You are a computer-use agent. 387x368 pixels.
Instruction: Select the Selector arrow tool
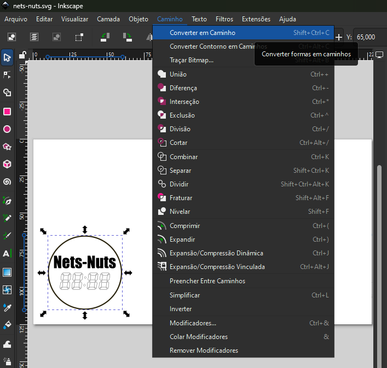[x=7, y=57]
